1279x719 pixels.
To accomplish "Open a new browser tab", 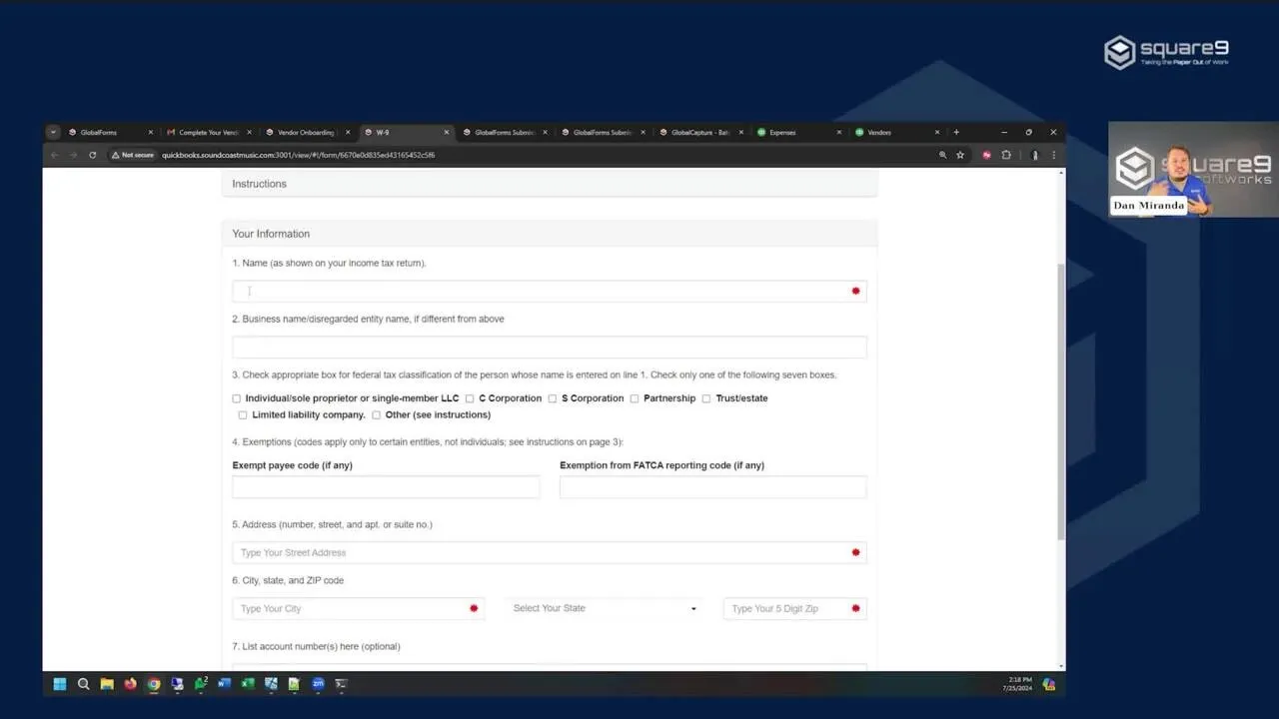I will pos(956,132).
